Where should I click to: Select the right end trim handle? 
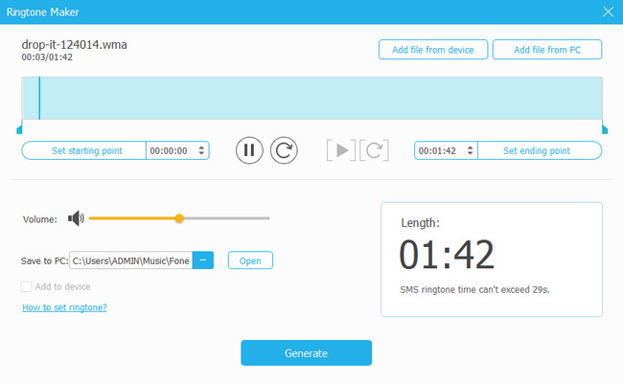tap(605, 129)
